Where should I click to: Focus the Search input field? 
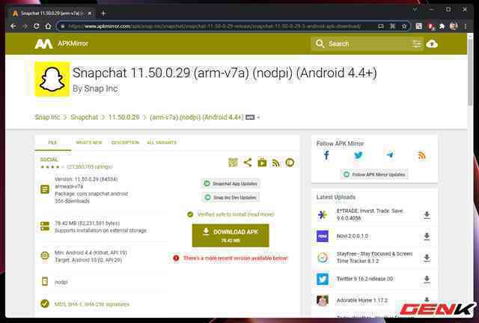[x=367, y=43]
